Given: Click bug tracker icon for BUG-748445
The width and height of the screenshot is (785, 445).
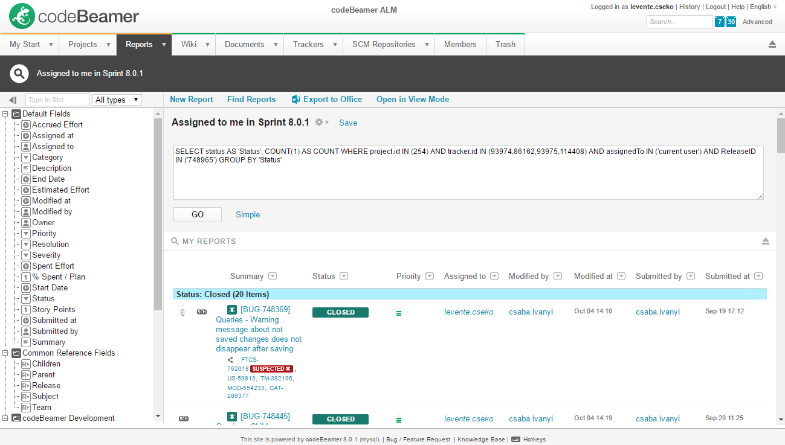Looking at the screenshot, I should point(232,417).
